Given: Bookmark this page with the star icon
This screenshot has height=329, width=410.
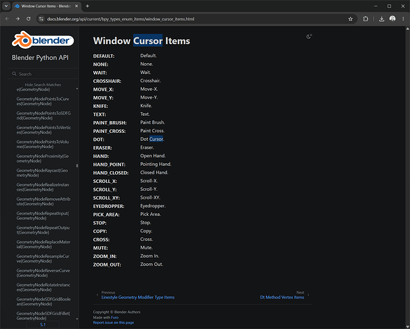Looking at the screenshot, I should (x=350, y=19).
